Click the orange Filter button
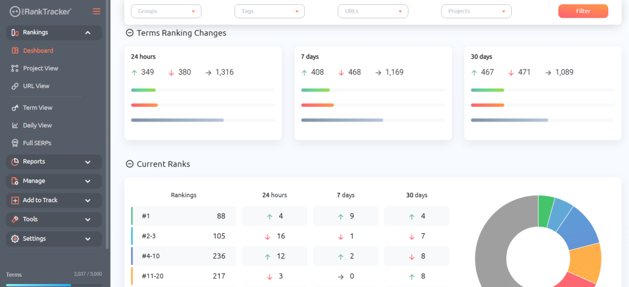This screenshot has width=629, height=287. click(x=583, y=11)
